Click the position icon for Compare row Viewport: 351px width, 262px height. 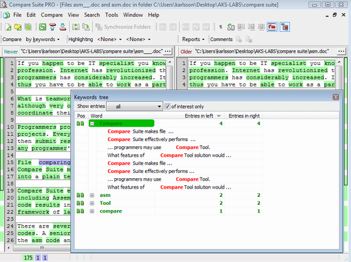(81, 124)
